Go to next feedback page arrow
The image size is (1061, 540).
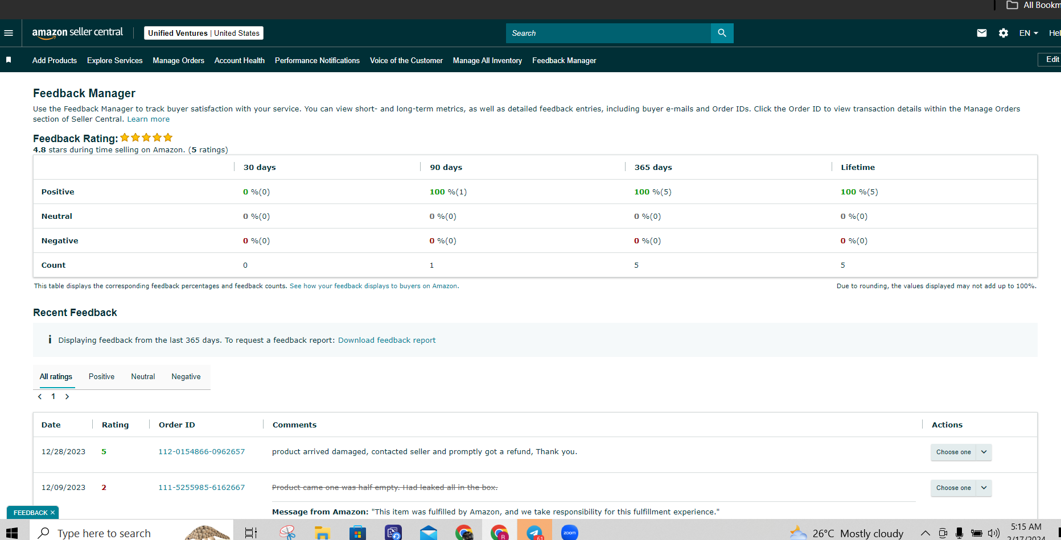[67, 397]
